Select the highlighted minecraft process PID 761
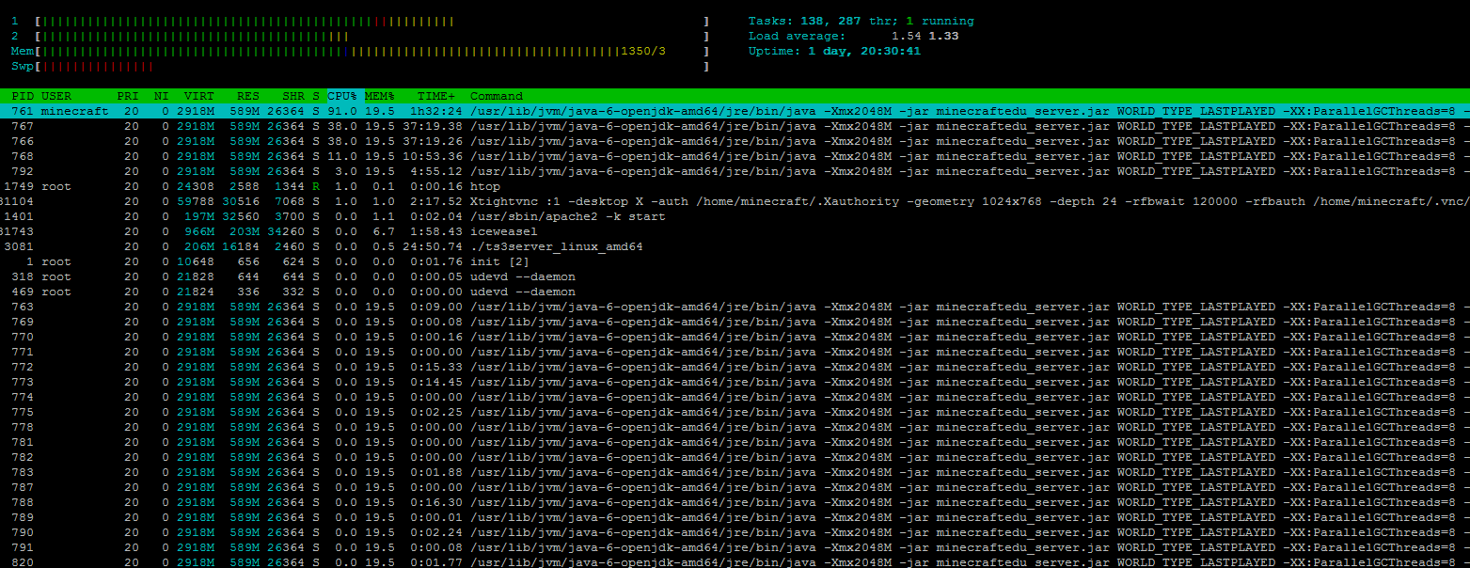This screenshot has width=1470, height=568. 735,111
